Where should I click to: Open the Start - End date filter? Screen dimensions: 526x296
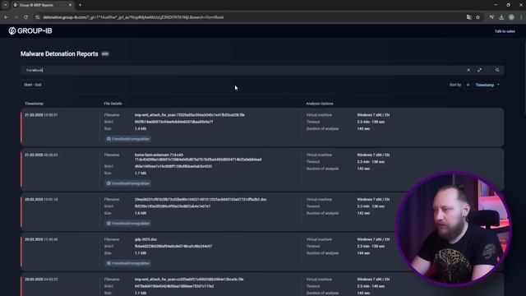(33, 85)
